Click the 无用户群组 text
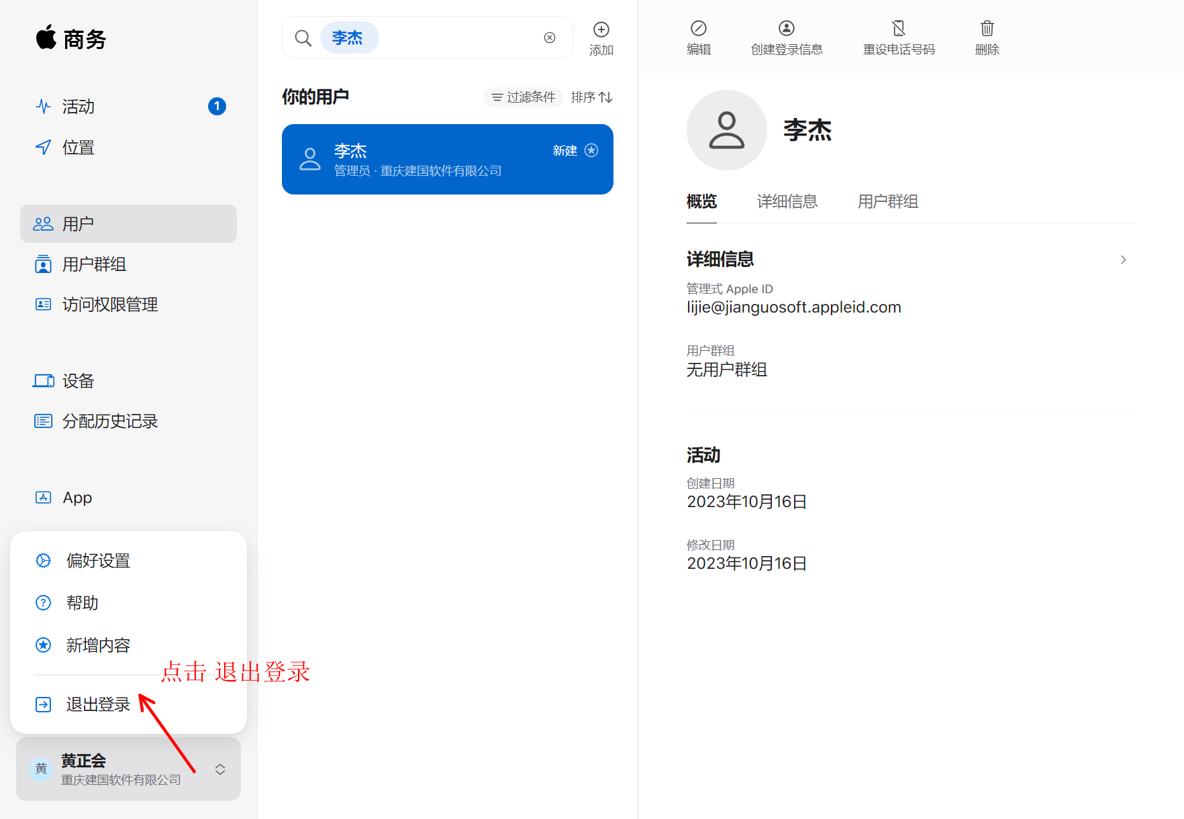This screenshot has height=819, width=1184. click(x=727, y=370)
